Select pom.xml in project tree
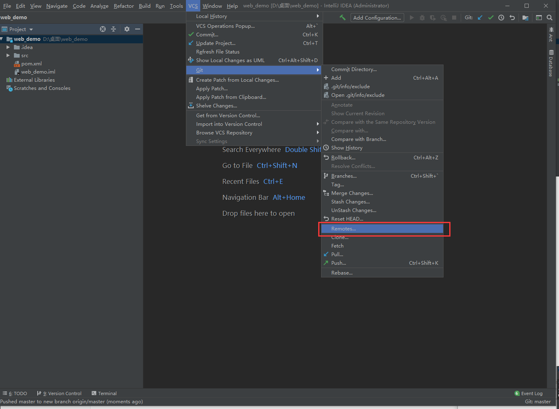 click(x=32, y=64)
